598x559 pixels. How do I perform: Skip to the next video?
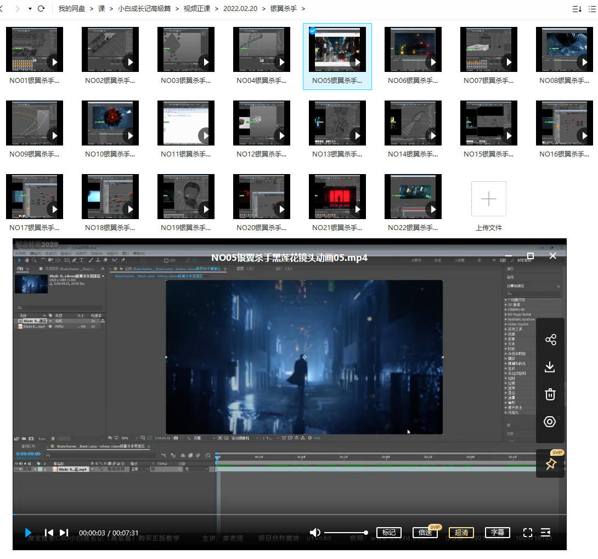pos(64,533)
